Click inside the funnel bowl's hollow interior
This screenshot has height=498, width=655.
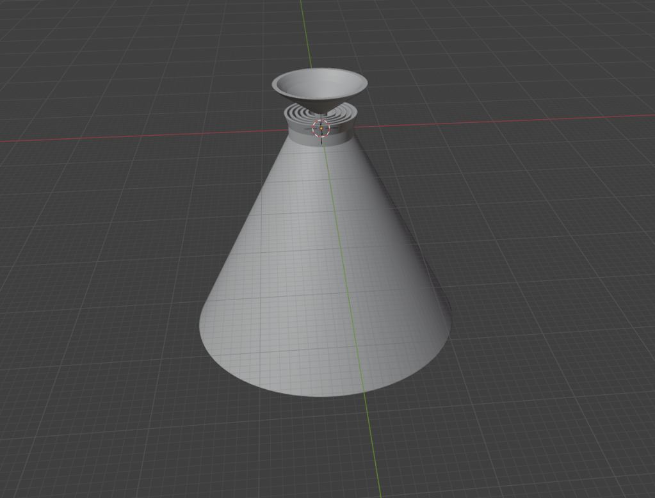(319, 83)
